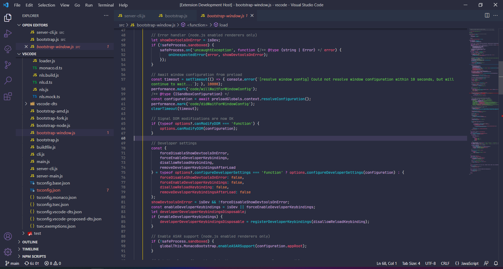Change indentation via Tab Size: 4
The width and height of the screenshot is (503, 269).
[411, 263]
